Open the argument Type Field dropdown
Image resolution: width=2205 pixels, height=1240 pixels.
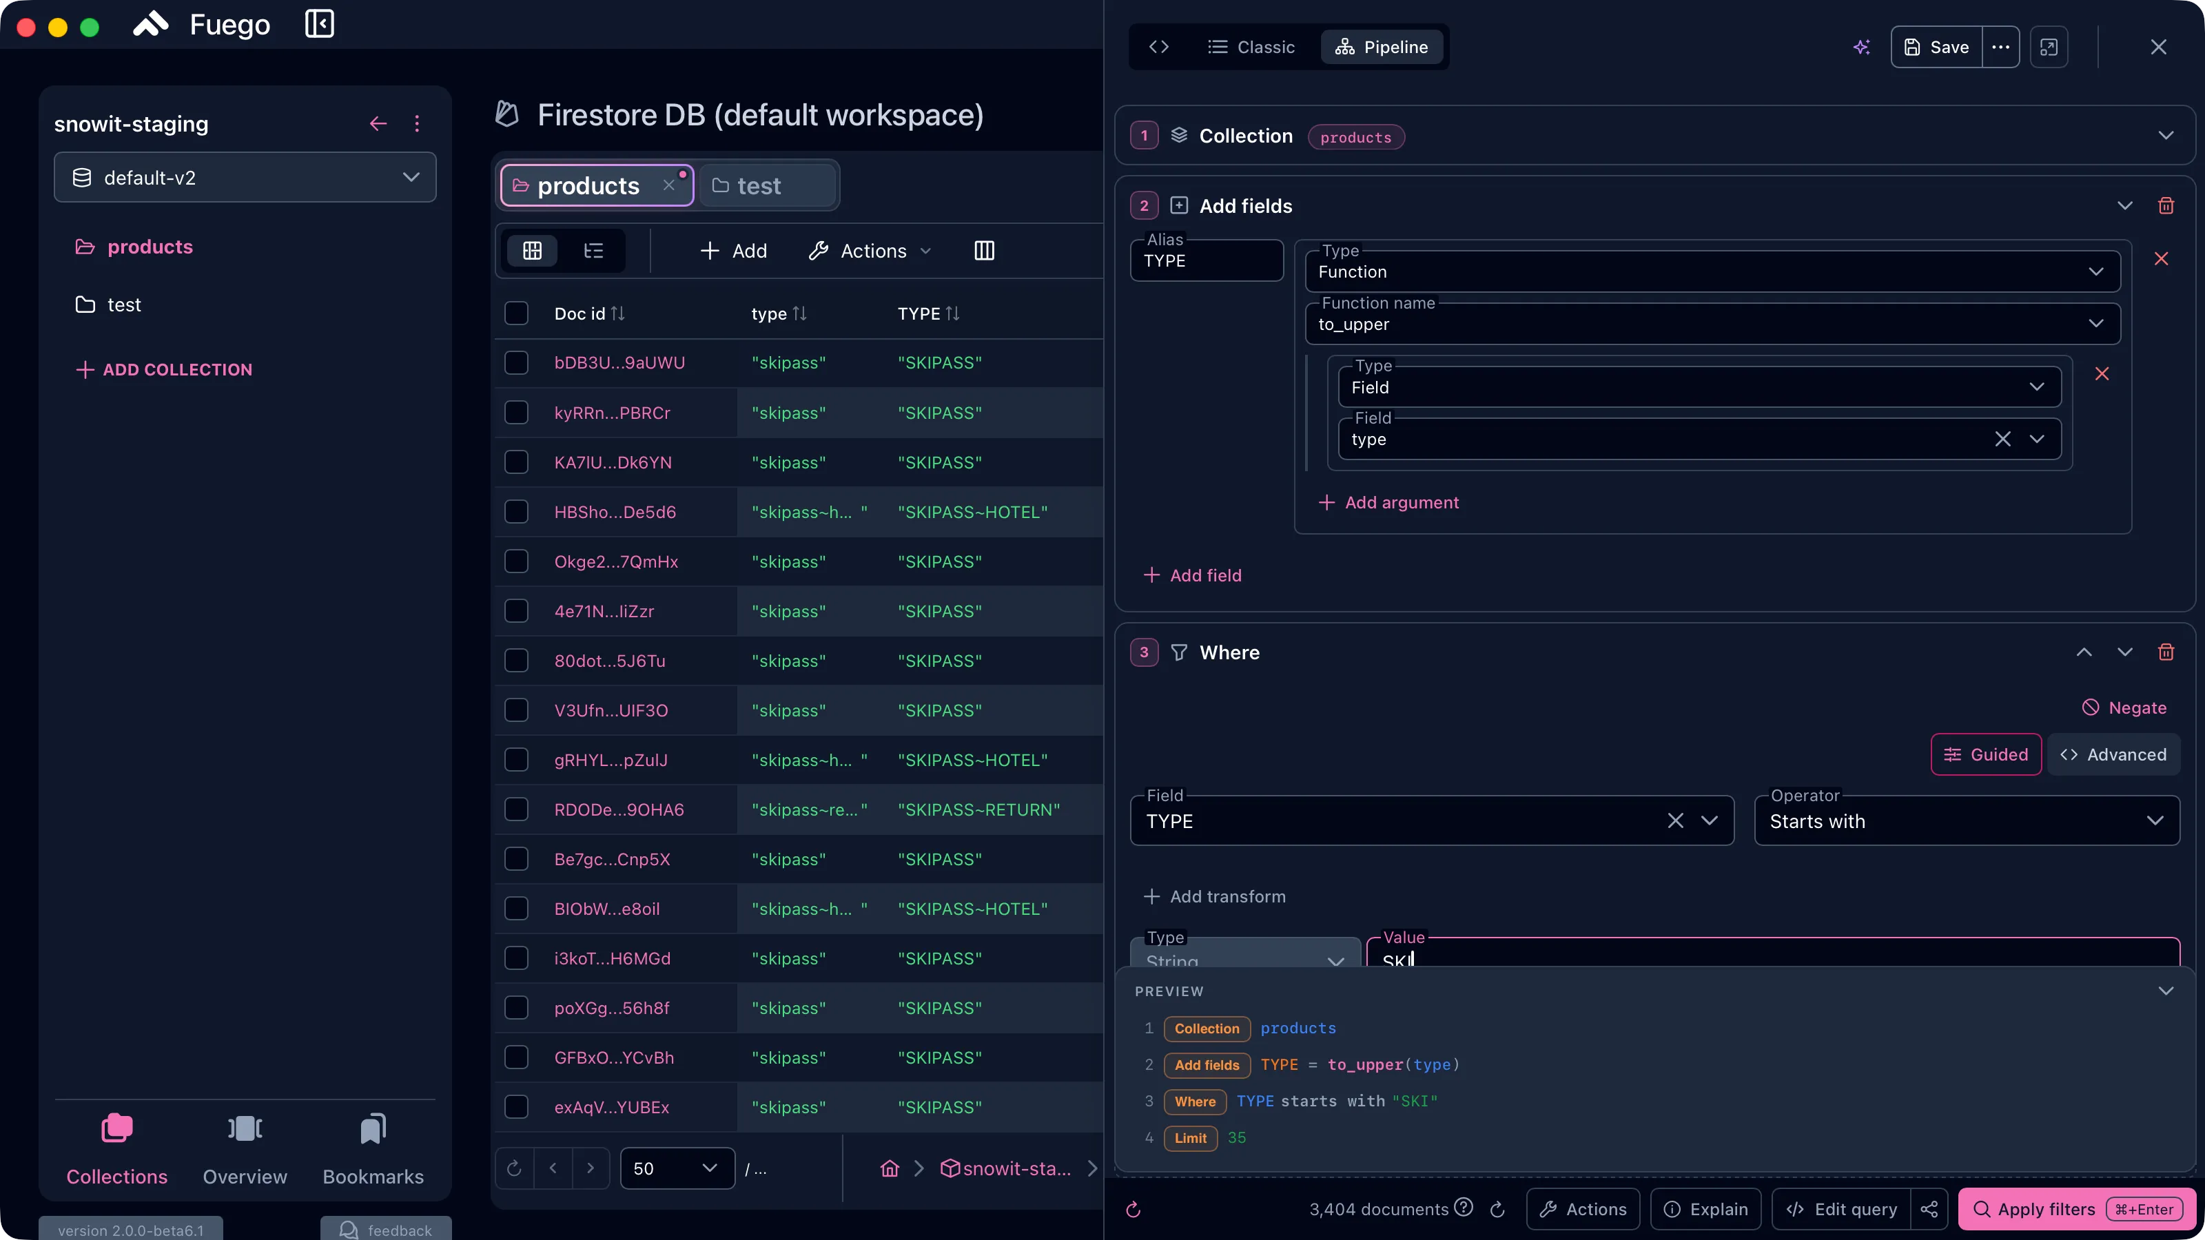click(1699, 386)
